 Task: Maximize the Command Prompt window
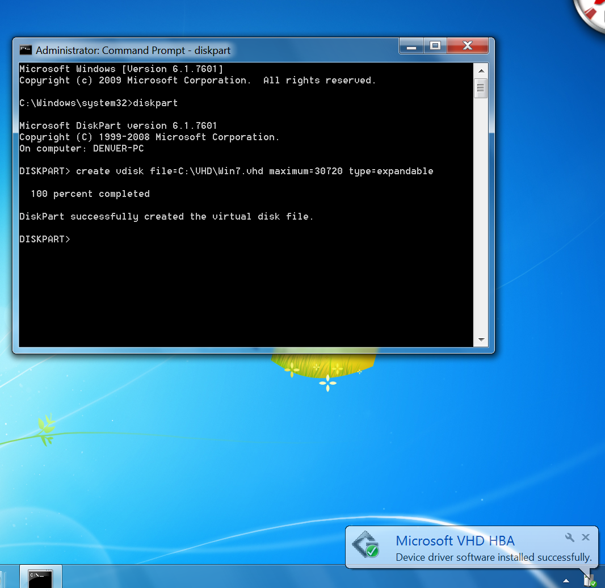pyautogui.click(x=435, y=46)
